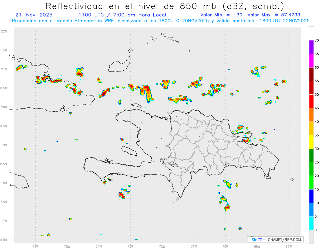Select the purple 65-70 dBZ colorbar segment
This screenshot has width=324, height=250.
tap(311, 47)
